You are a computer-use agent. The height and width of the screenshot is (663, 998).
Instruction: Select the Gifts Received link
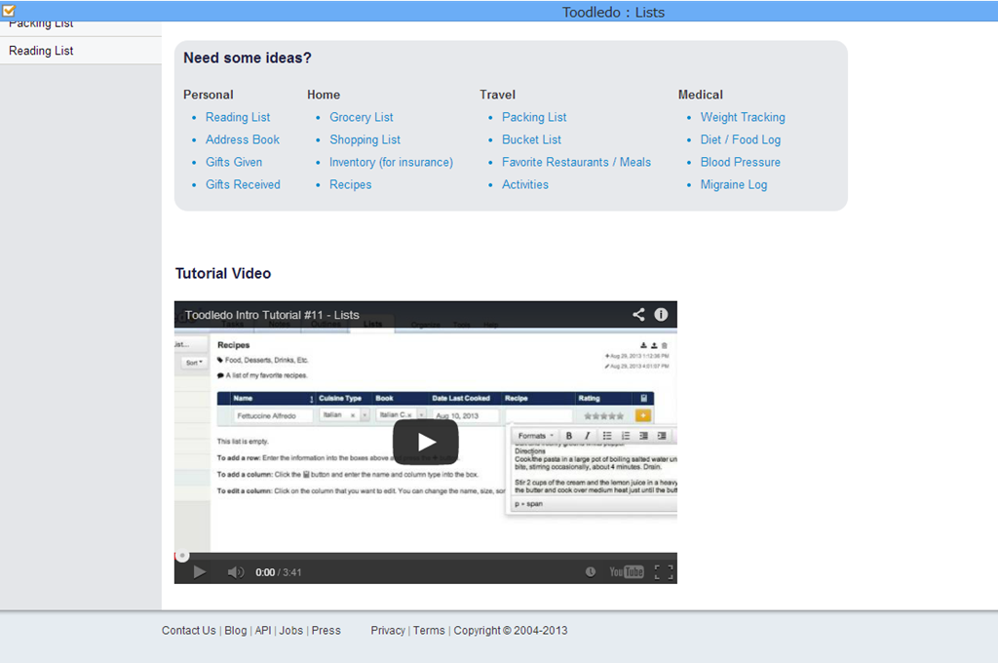(x=243, y=184)
